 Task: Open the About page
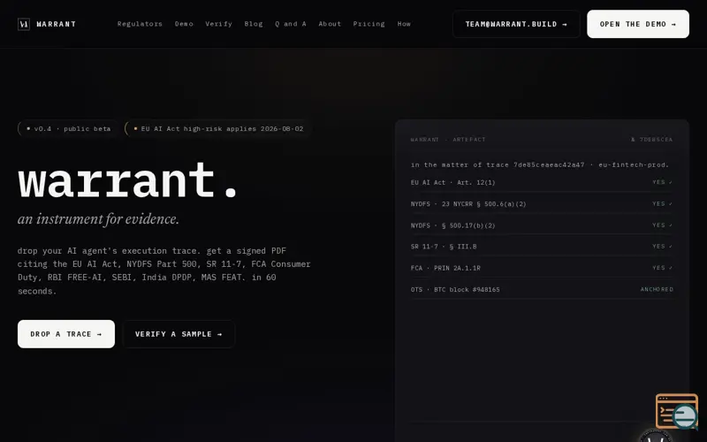coord(330,24)
